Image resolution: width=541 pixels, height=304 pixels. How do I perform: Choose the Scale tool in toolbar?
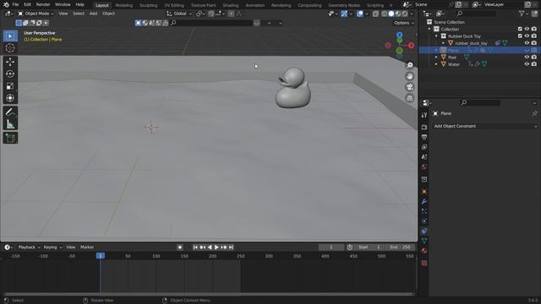click(x=10, y=86)
